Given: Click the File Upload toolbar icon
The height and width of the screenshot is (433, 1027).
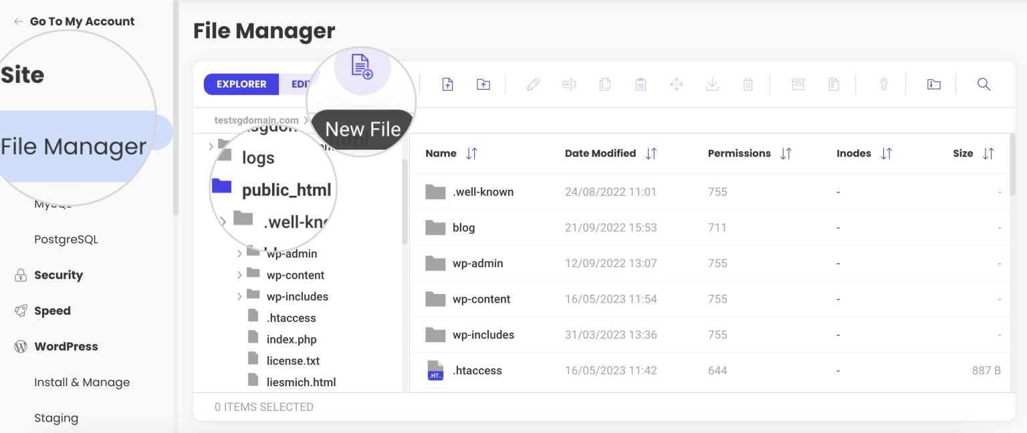Looking at the screenshot, I should 447,84.
